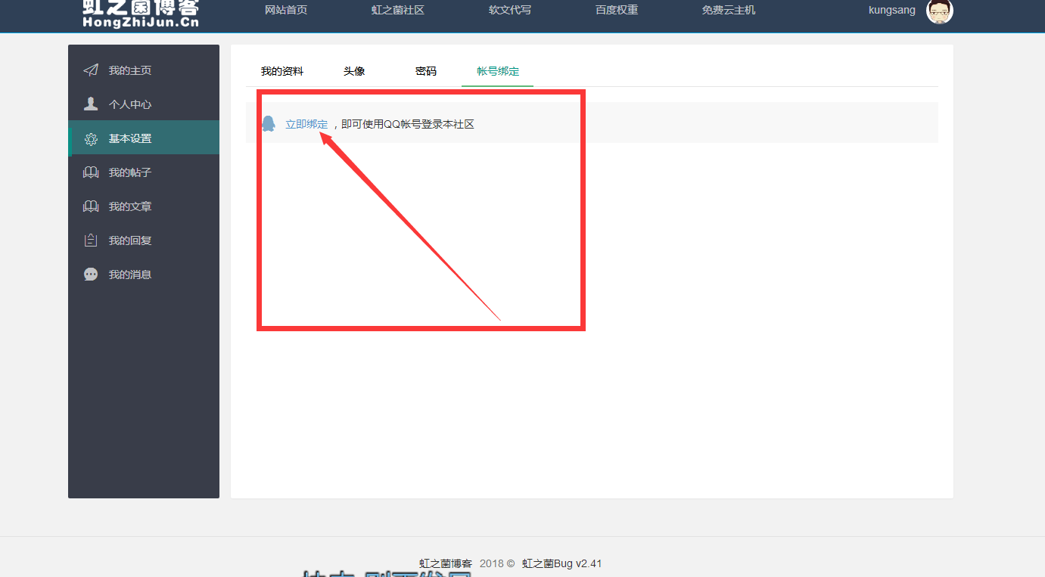Click the book icon next to 我的帖子
The height and width of the screenshot is (577, 1045).
click(91, 172)
